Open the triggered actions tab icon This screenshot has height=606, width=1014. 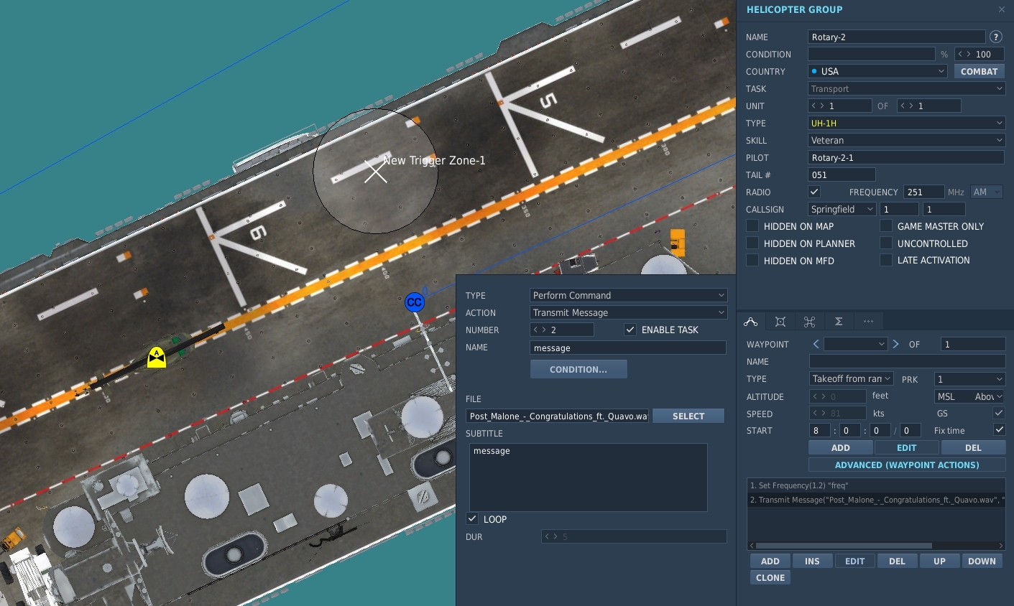click(780, 322)
